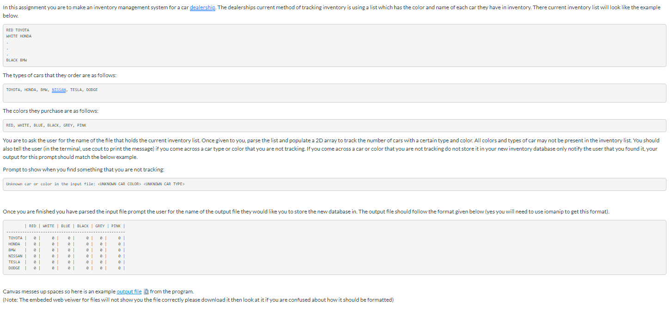This screenshot has width=672, height=316.
Task: Click the NISSAN row label in output table
Action: [x=15, y=256]
